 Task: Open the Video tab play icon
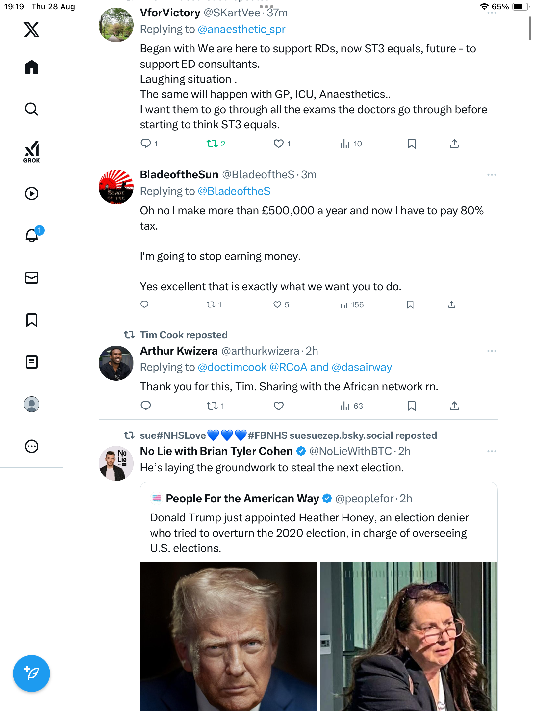[32, 194]
